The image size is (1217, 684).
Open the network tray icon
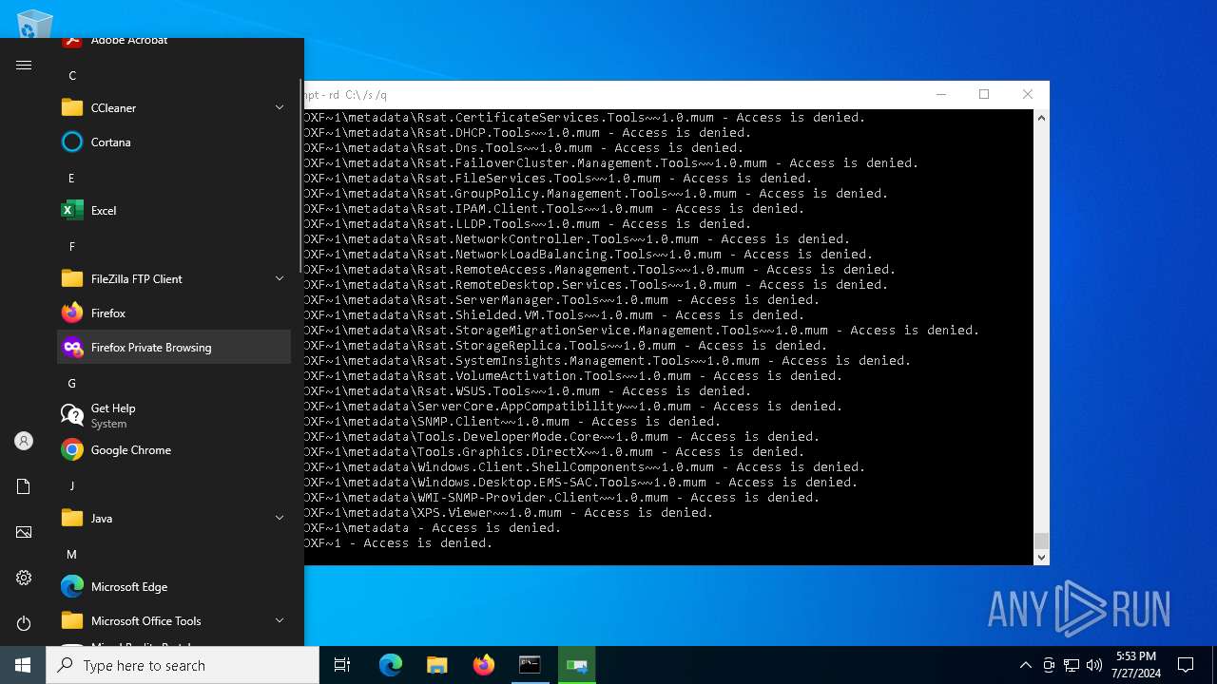1072,665
